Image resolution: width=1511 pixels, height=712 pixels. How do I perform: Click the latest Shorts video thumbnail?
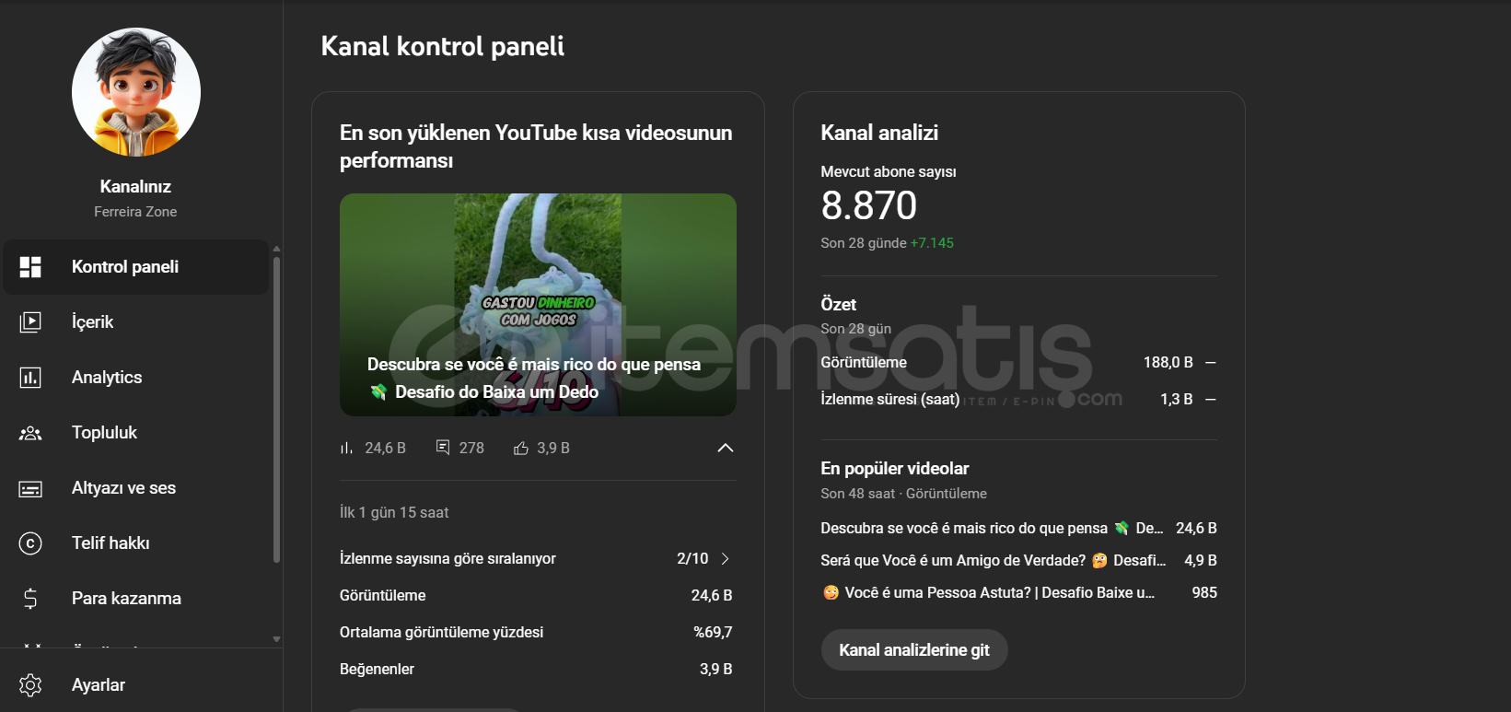pos(538,305)
